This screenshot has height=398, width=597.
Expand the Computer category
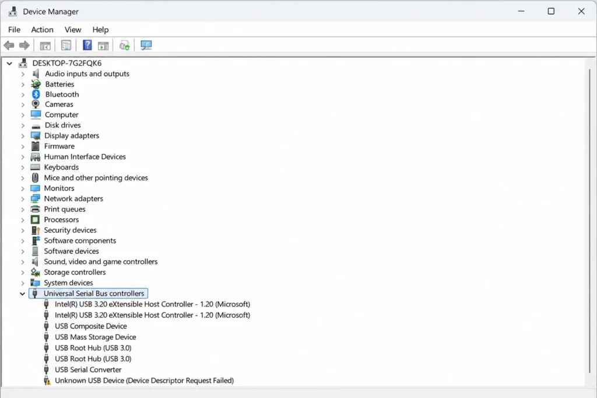pos(23,115)
